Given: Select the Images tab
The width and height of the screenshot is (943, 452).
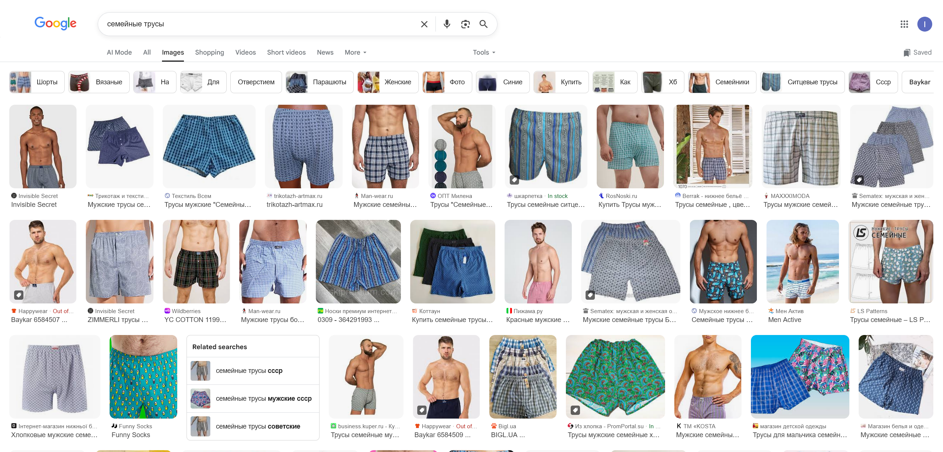Looking at the screenshot, I should (x=173, y=52).
